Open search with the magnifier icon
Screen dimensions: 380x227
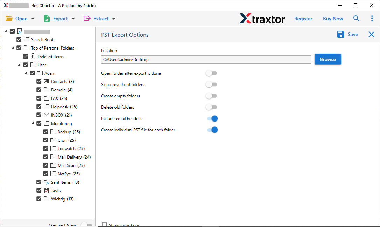(x=356, y=19)
